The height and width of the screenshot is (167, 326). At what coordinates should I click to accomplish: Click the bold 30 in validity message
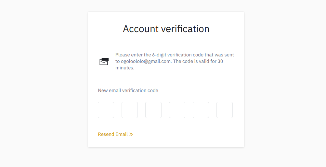(220, 61)
